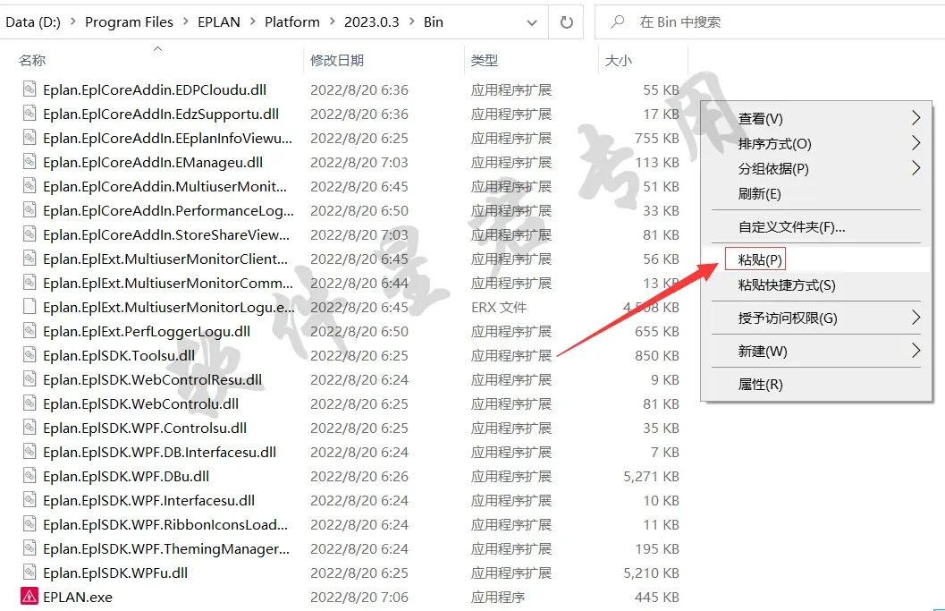Expand the 分组依据(P) submenu arrow
Screen dimensions: 945x611
pos(916,167)
